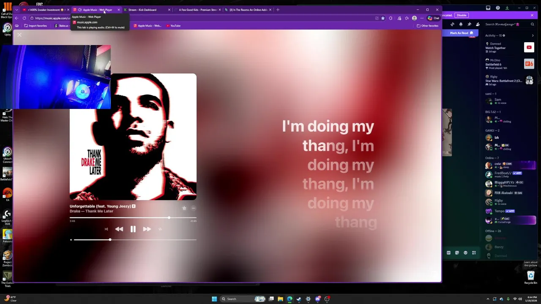Open Mr.Dino's Battlefield 6 activity
This screenshot has height=304, width=541.
(510, 64)
